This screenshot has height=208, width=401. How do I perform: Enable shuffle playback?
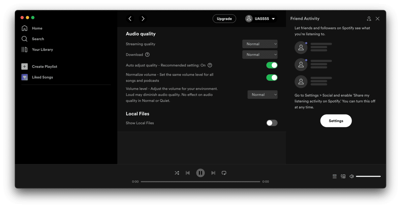pos(177,173)
